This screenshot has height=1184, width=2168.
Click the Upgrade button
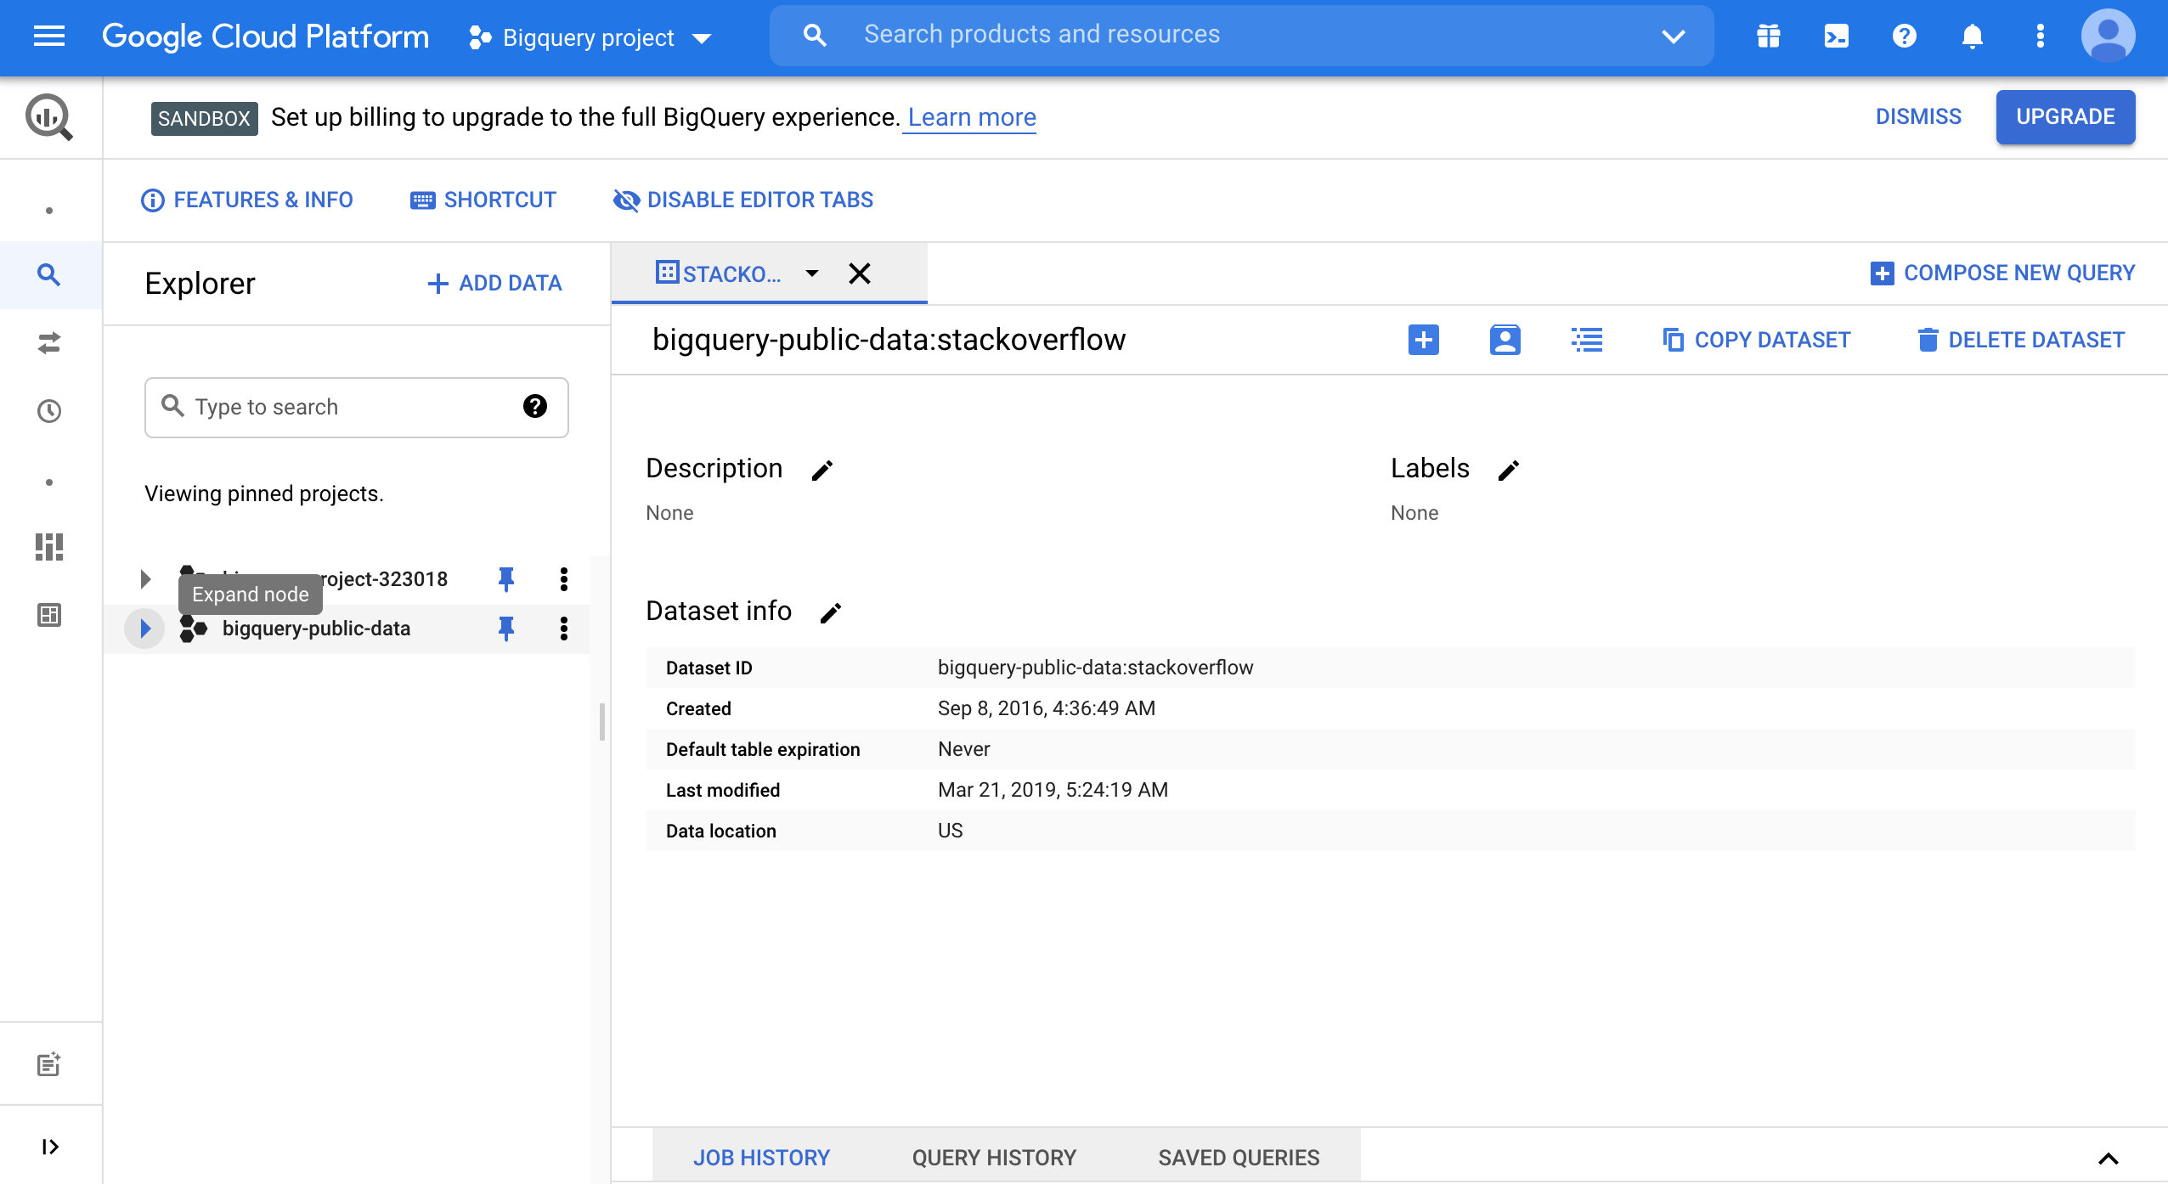pos(2065,117)
